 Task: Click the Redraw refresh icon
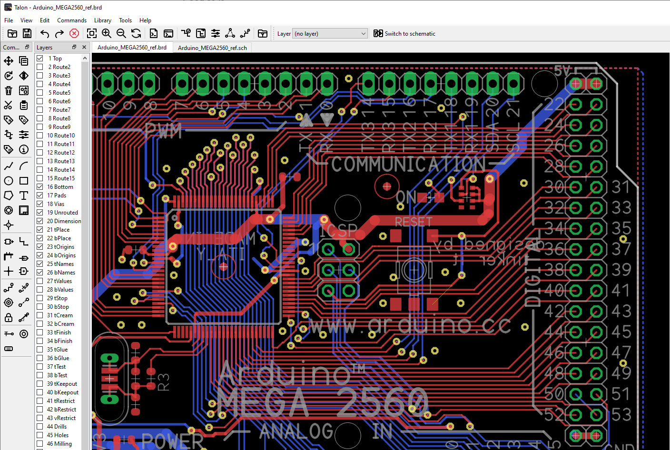pyautogui.click(x=136, y=33)
